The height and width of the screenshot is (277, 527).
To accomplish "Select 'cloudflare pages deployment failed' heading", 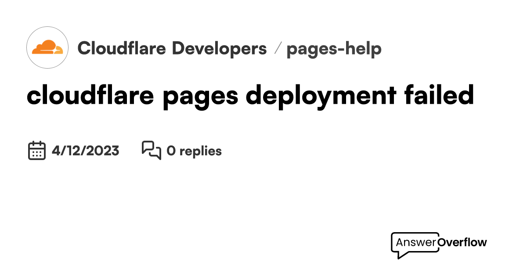I will tap(250, 95).
